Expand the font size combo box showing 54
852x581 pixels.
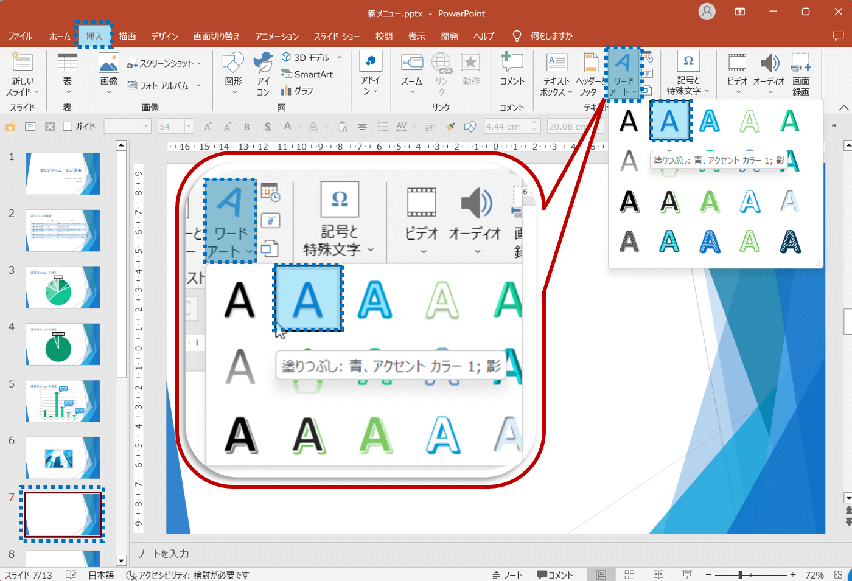pos(189,127)
